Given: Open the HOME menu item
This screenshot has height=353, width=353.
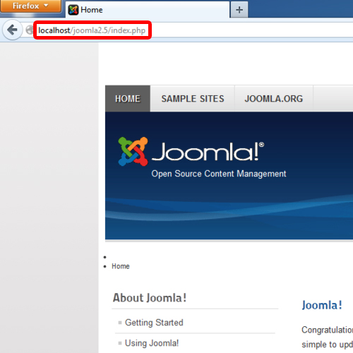Looking at the screenshot, I should click(x=128, y=99).
